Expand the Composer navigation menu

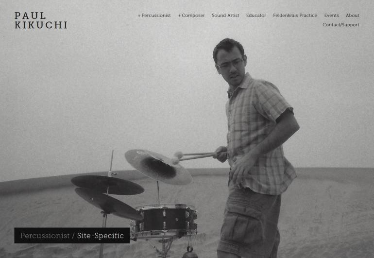[x=191, y=16]
